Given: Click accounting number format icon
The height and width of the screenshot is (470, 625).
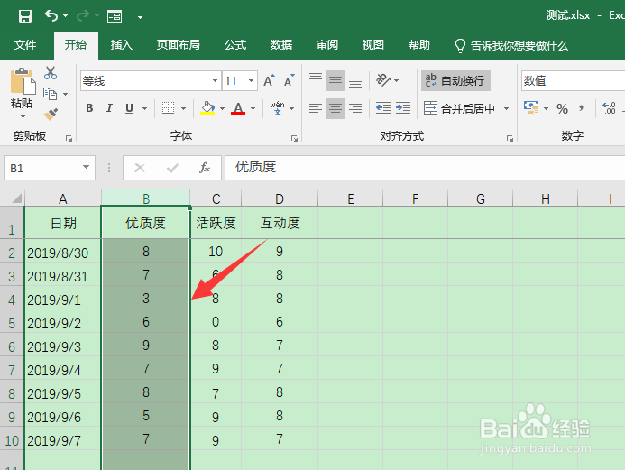Looking at the screenshot, I should tap(531, 108).
